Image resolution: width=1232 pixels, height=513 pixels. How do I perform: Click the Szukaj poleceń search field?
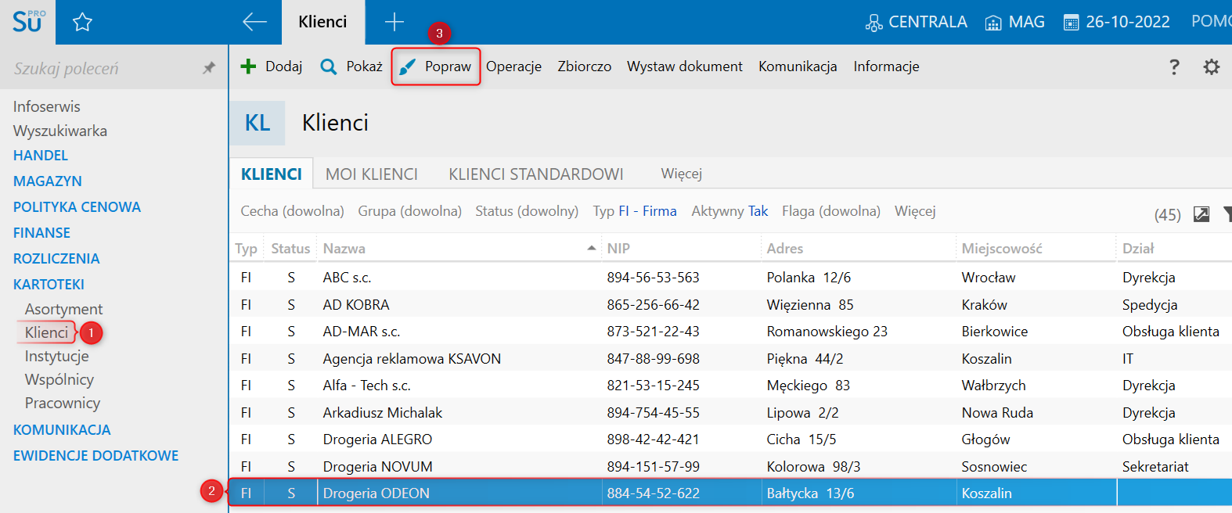[x=102, y=68]
